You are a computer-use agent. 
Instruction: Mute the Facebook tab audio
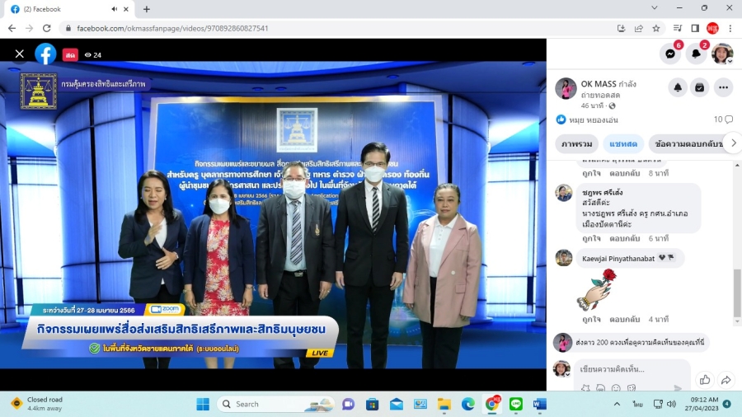click(x=114, y=9)
